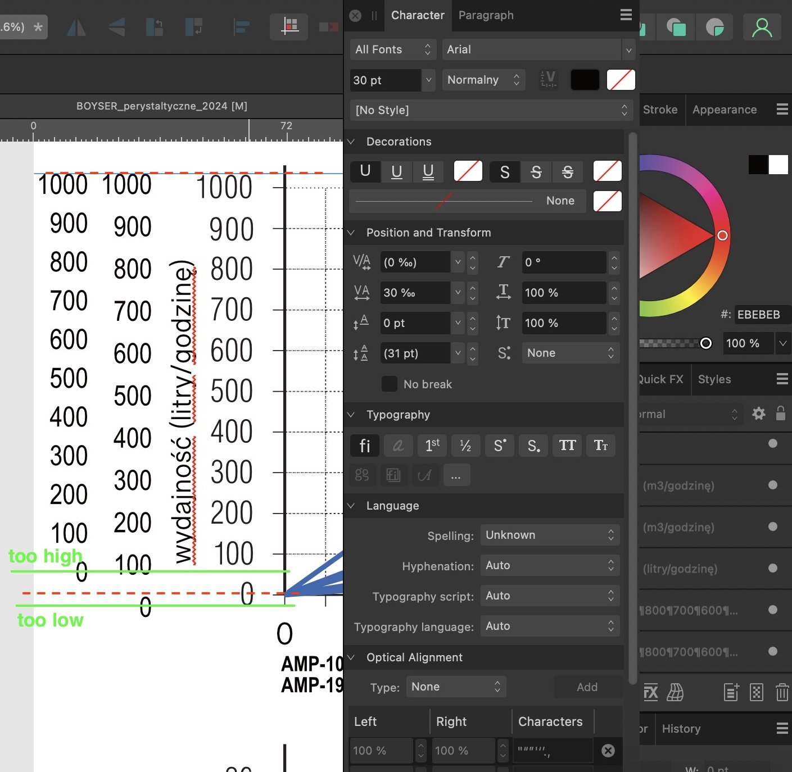Image resolution: width=792 pixels, height=772 pixels.
Task: Select the Small Caps (Tᴛ) option
Action: [x=600, y=446]
